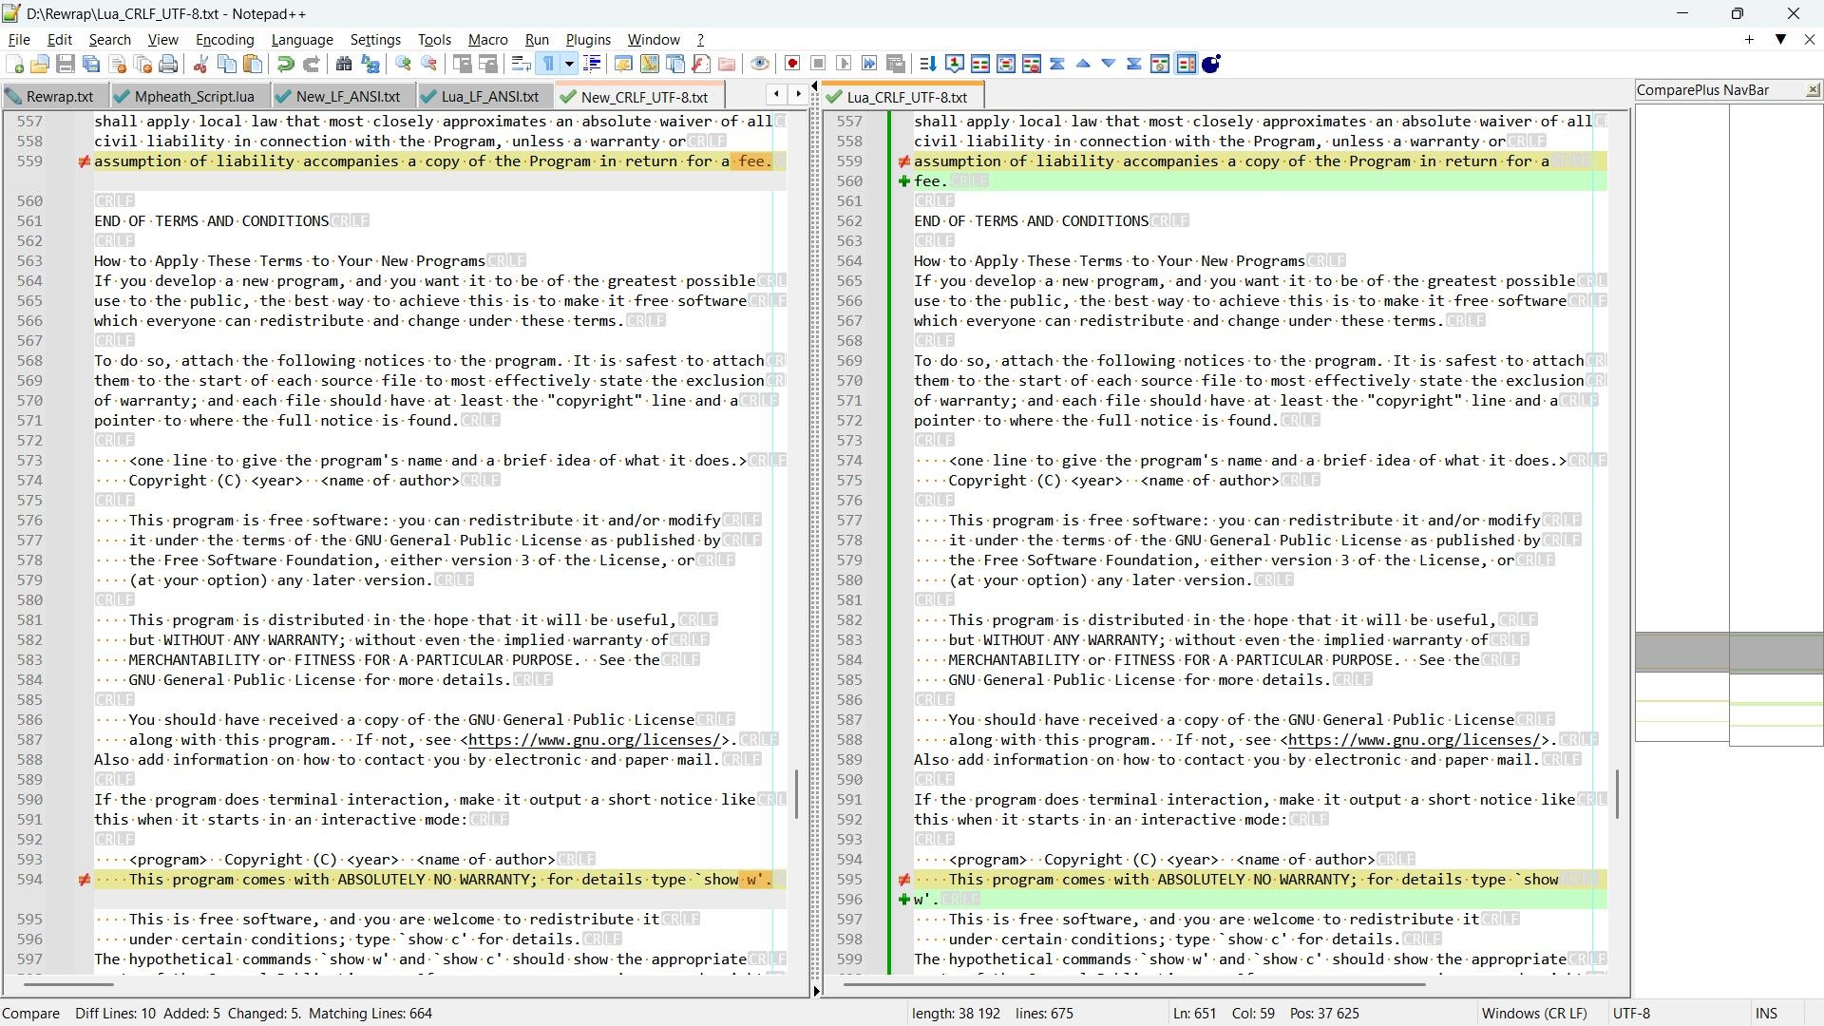1824x1026 pixels.
Task: Click the Open file folder icon
Action: [x=40, y=64]
